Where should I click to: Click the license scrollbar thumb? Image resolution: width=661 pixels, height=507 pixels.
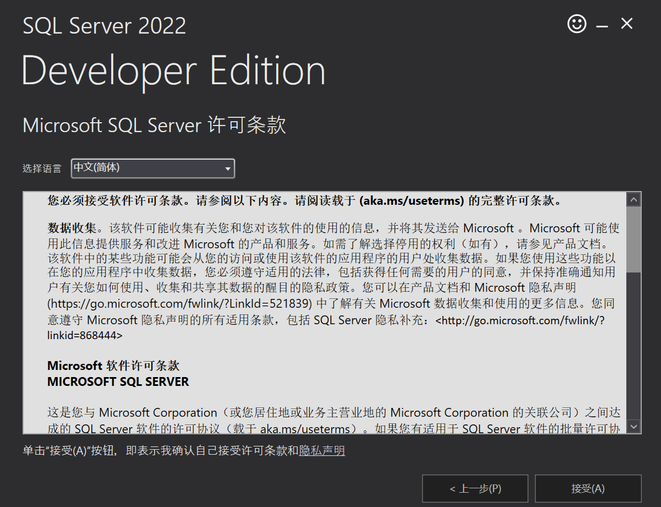[633, 239]
